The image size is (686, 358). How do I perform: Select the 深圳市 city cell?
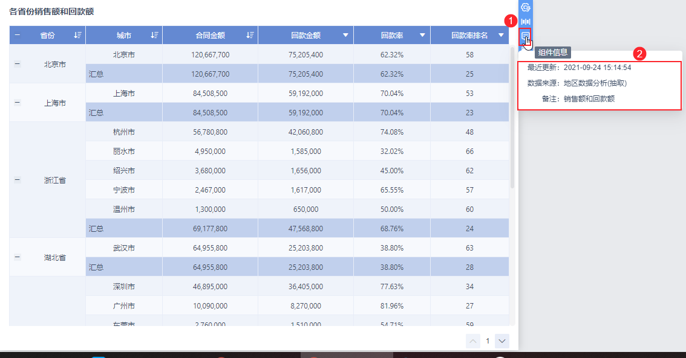click(x=124, y=286)
